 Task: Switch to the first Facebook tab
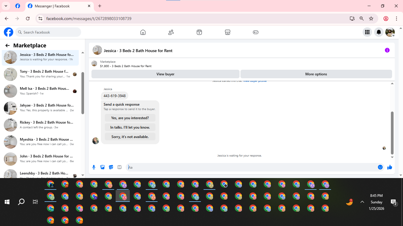(18, 6)
